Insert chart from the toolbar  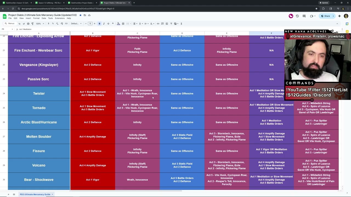coord(167,24)
